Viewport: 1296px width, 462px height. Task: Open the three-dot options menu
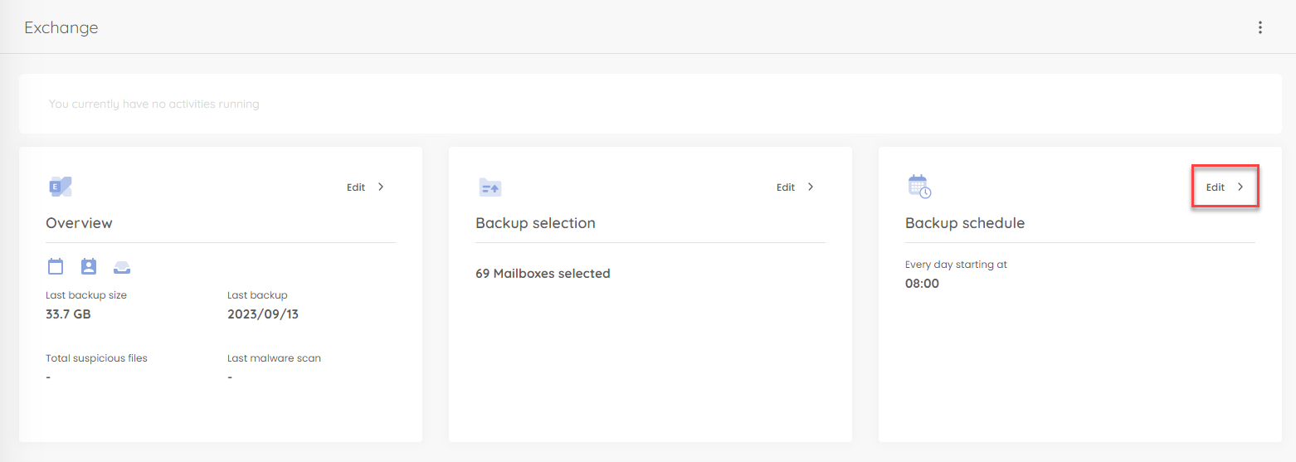tap(1259, 27)
